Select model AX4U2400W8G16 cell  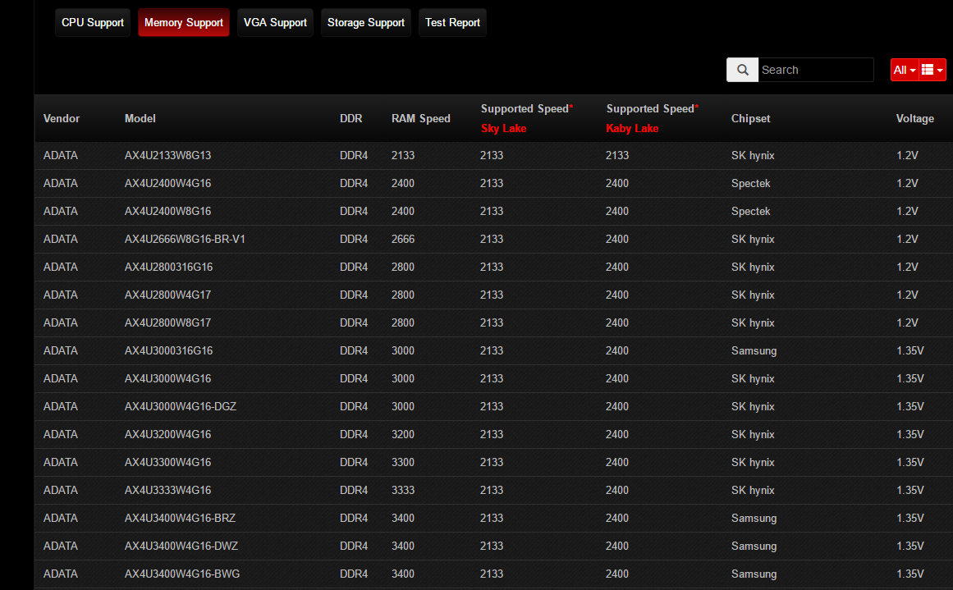(x=167, y=212)
